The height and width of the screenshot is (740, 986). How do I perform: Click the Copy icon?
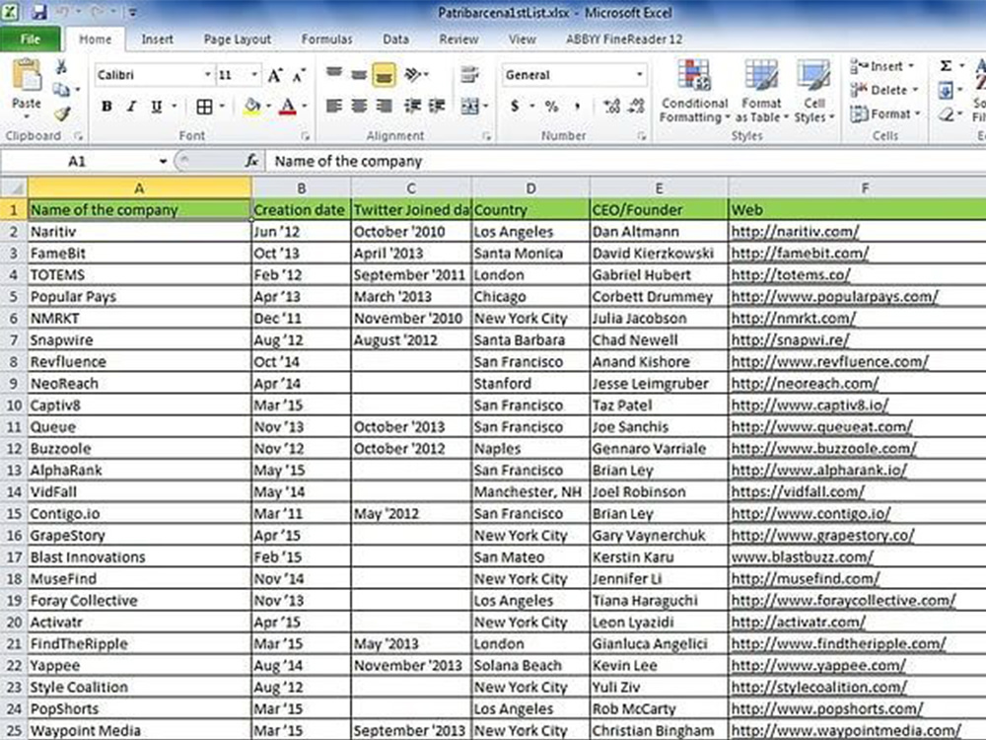coord(61,90)
